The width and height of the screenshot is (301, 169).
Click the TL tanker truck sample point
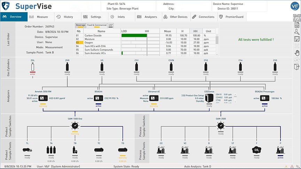[27, 150]
